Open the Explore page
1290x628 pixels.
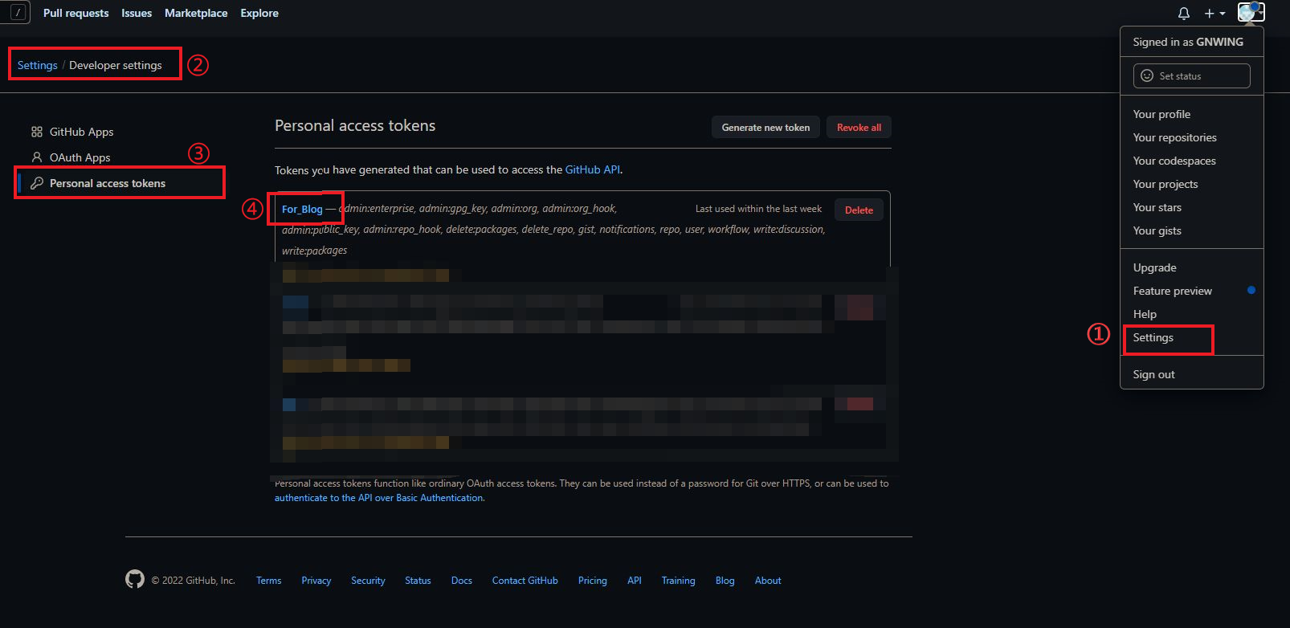[259, 13]
